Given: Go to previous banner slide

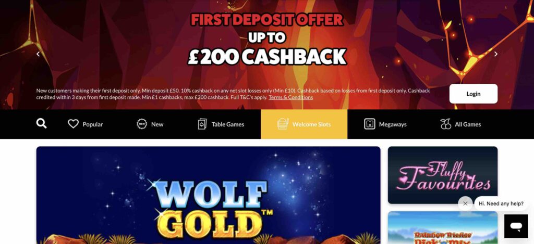Looking at the screenshot, I should pos(38,54).
